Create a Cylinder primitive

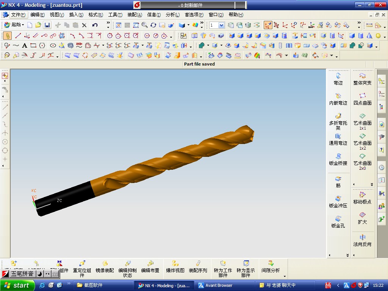coord(361,36)
